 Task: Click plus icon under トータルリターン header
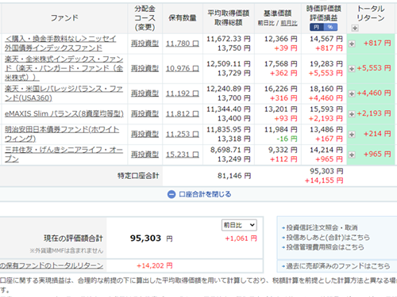tap(355, 28)
